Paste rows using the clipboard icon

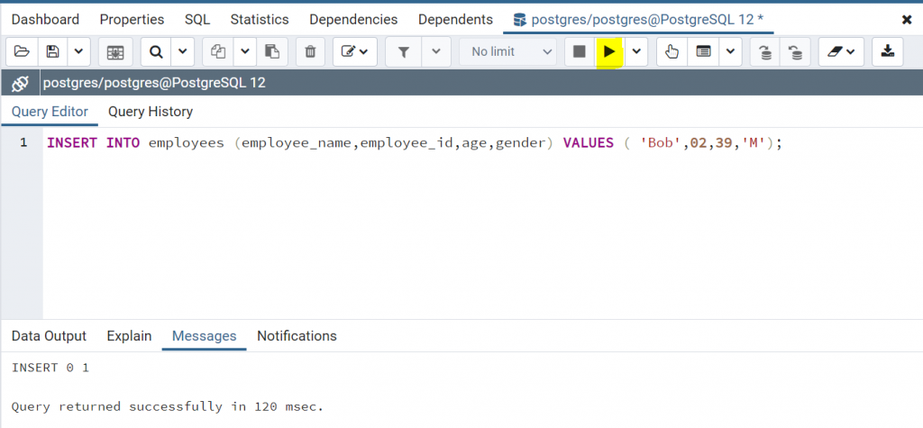pyautogui.click(x=272, y=51)
